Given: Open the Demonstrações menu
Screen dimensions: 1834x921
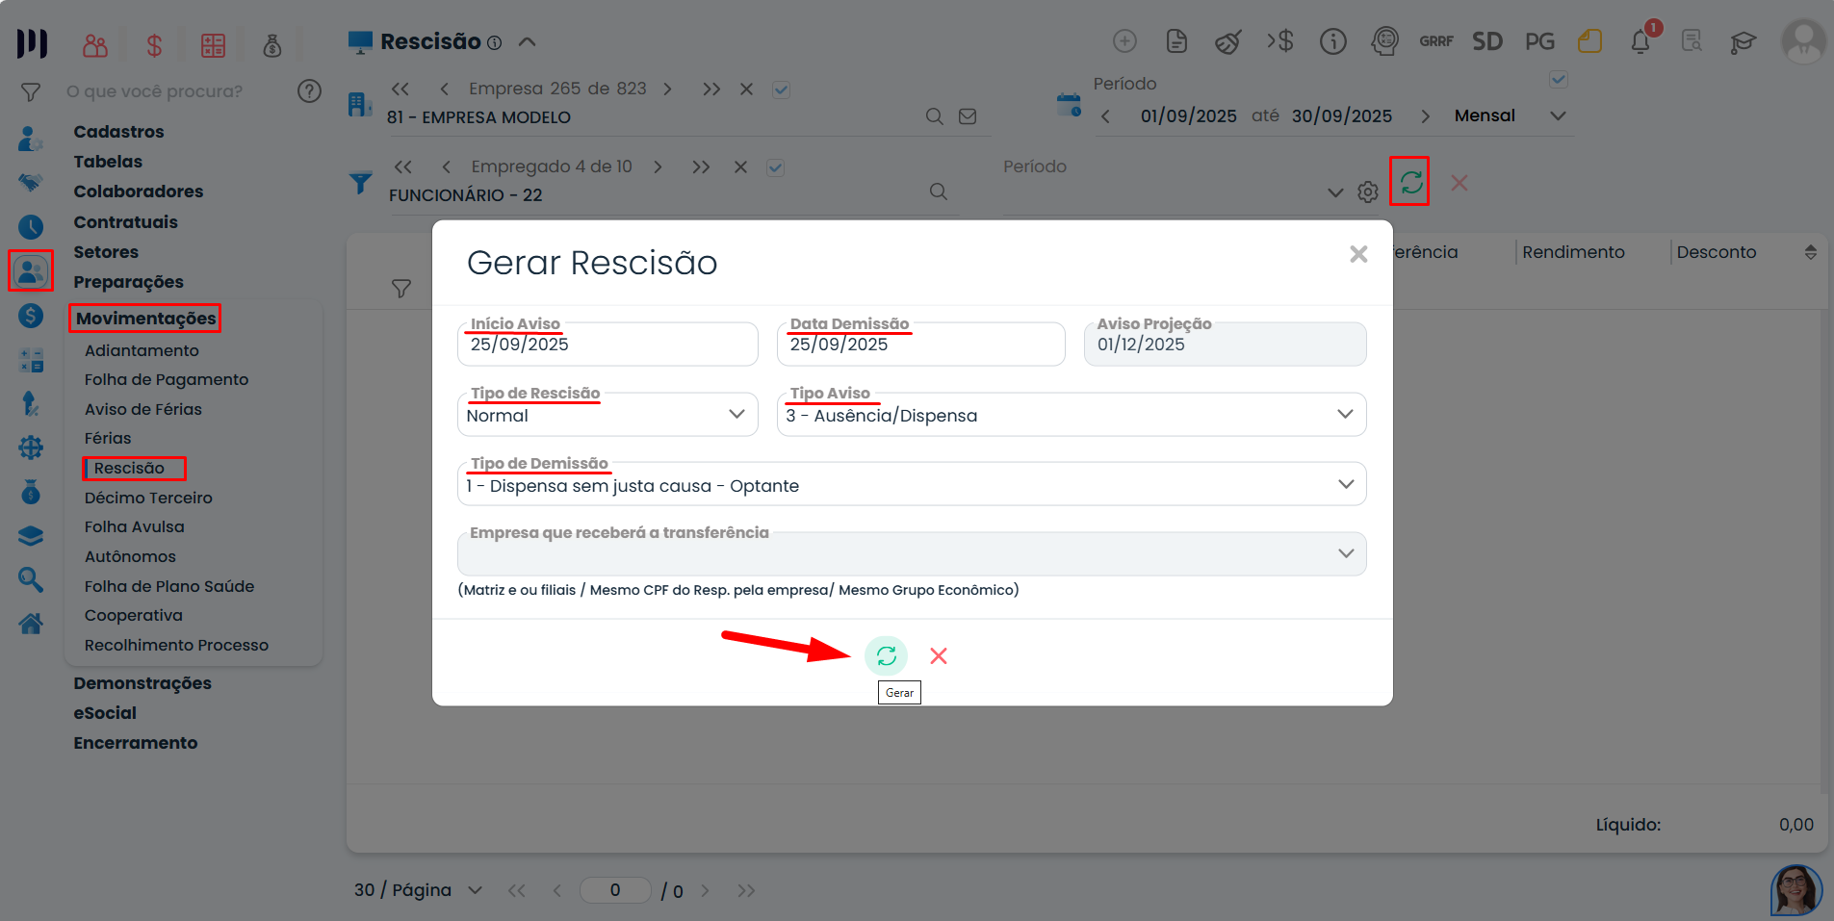Looking at the screenshot, I should tap(142, 683).
